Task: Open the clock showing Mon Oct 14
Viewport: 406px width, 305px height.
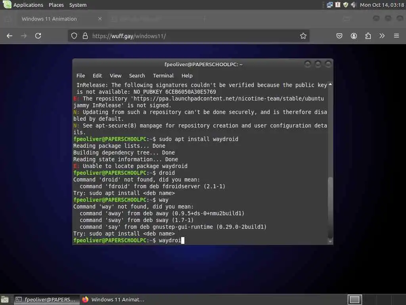Action: pyautogui.click(x=382, y=5)
